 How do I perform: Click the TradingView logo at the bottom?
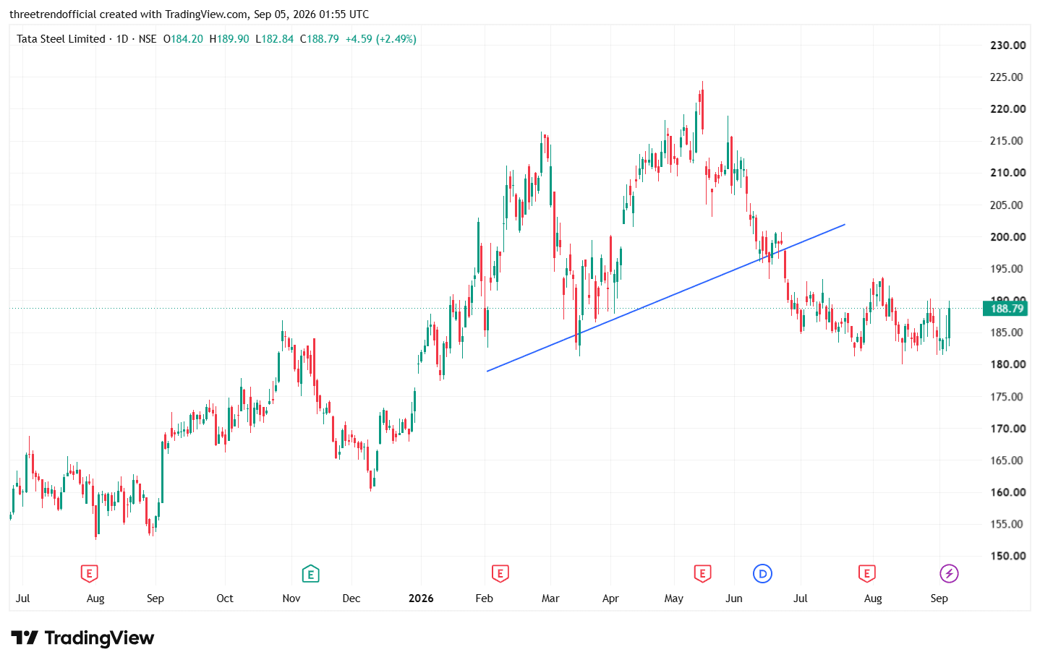click(82, 638)
